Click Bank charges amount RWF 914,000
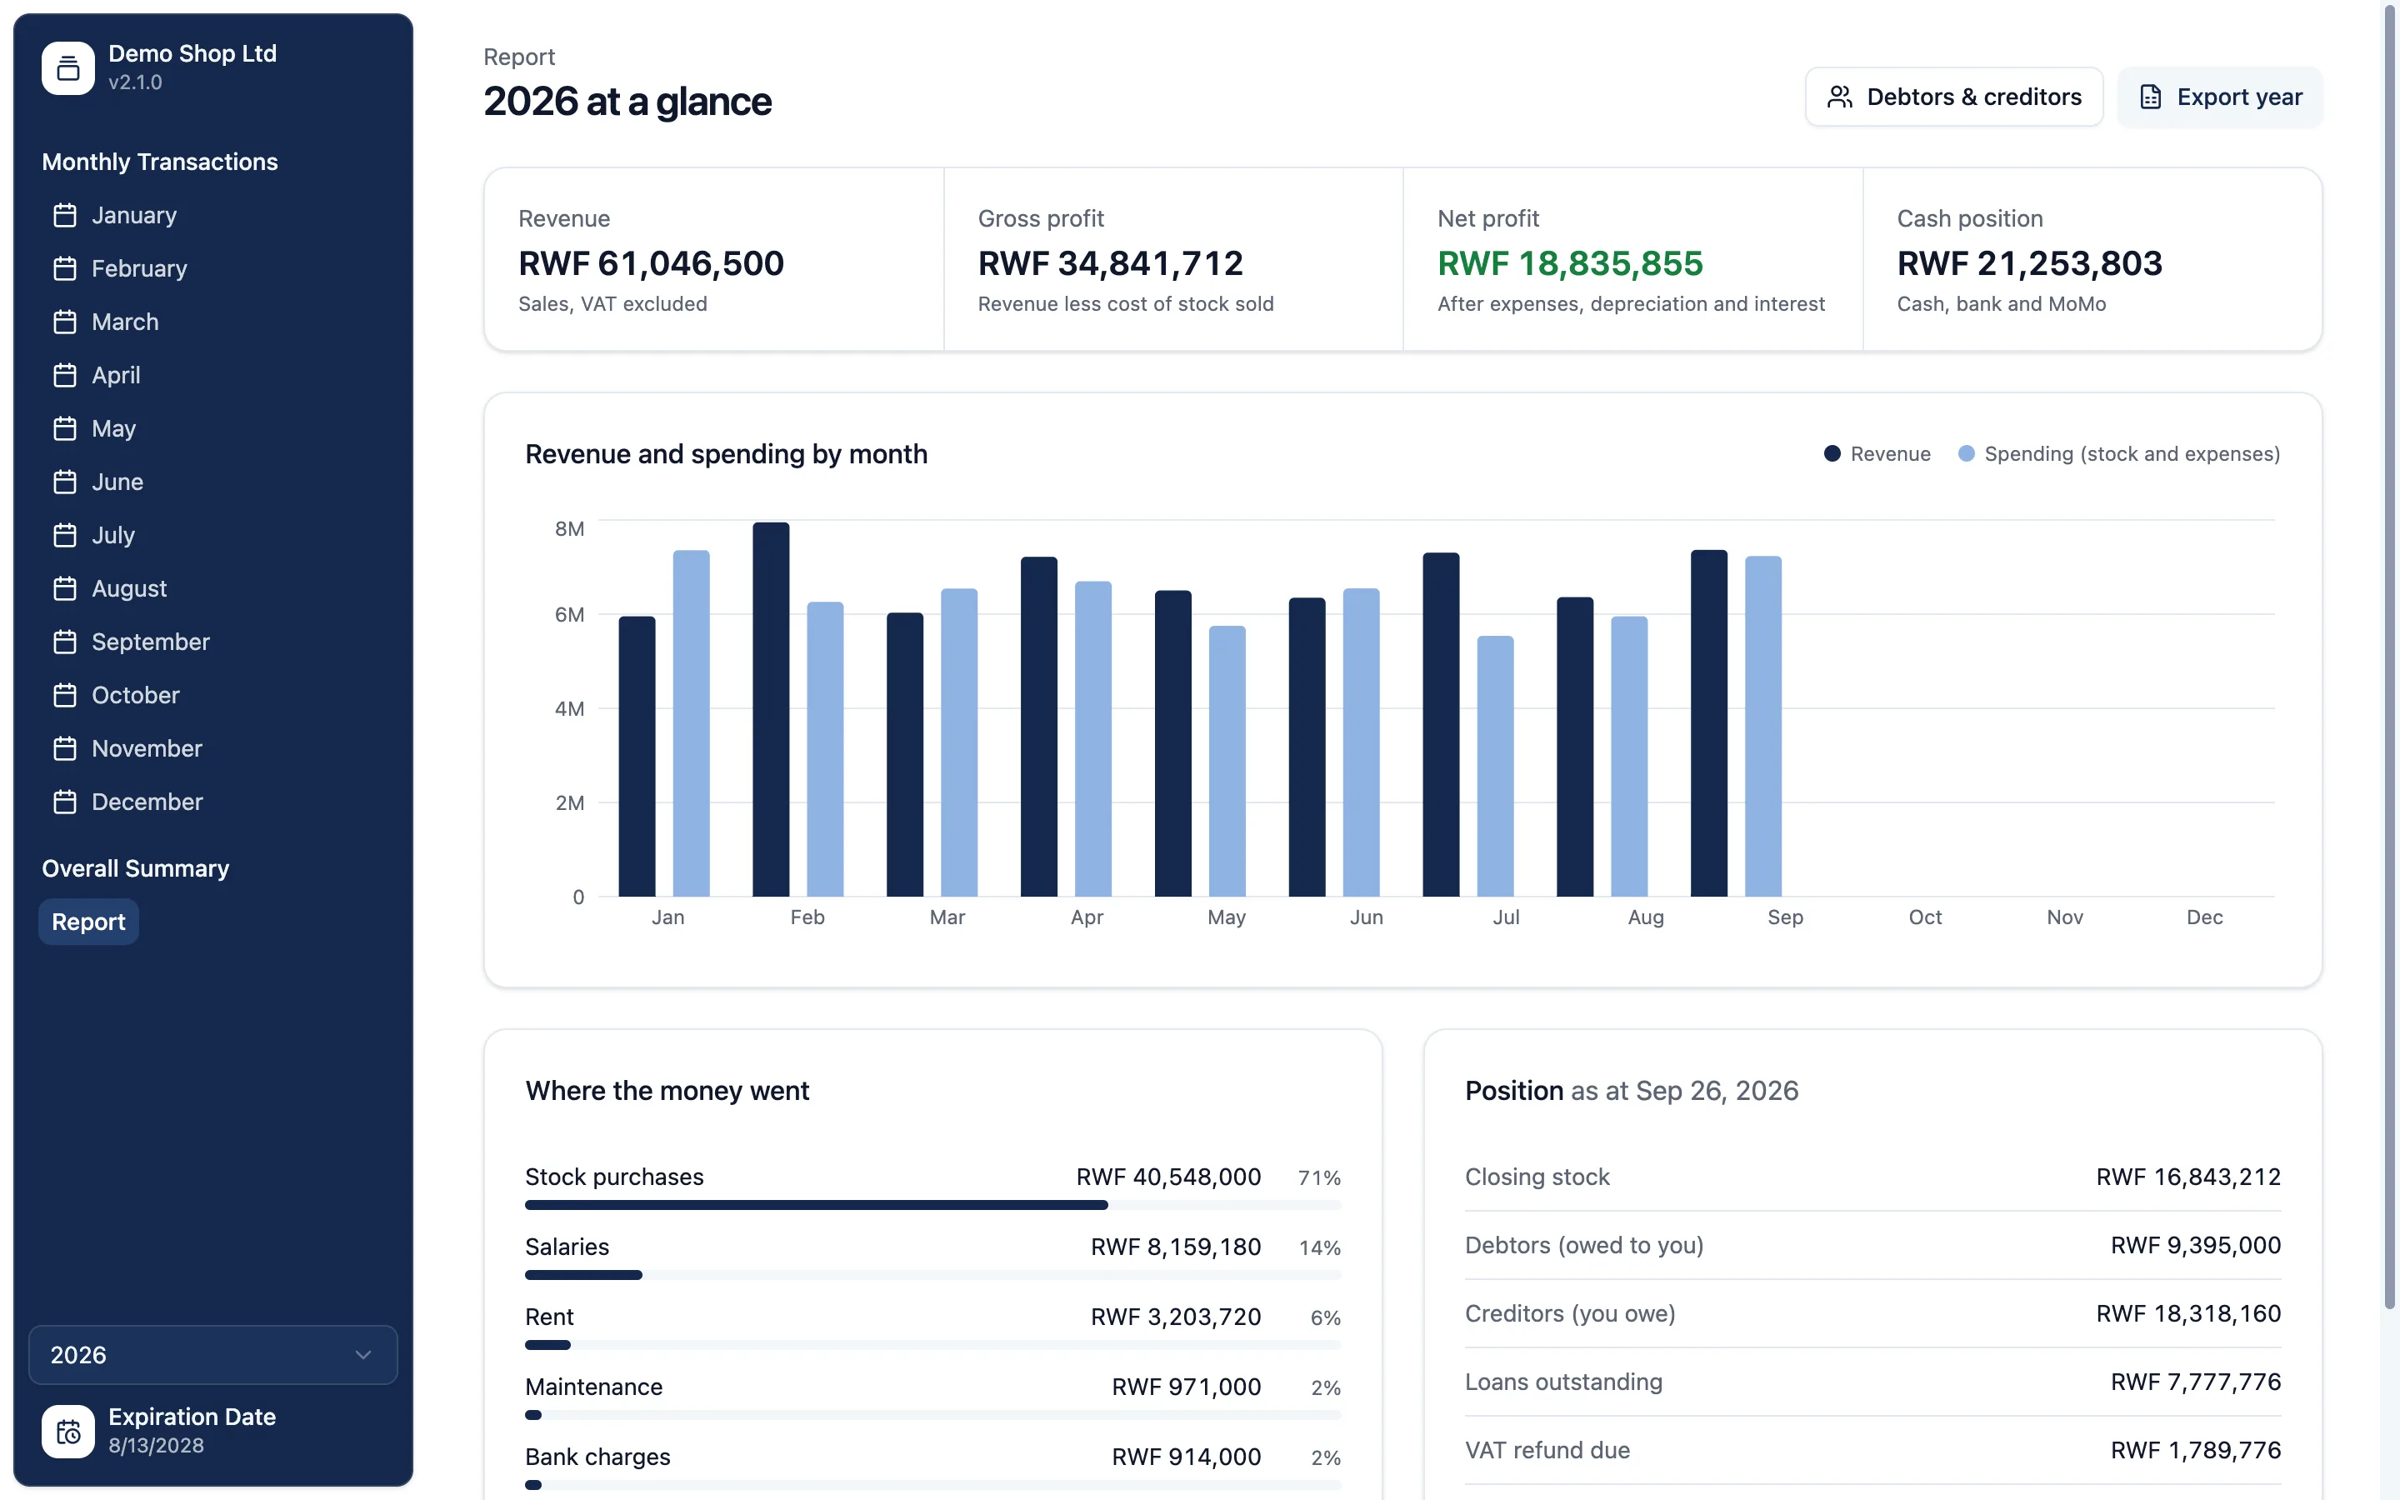This screenshot has height=1500, width=2400. (x=1186, y=1457)
